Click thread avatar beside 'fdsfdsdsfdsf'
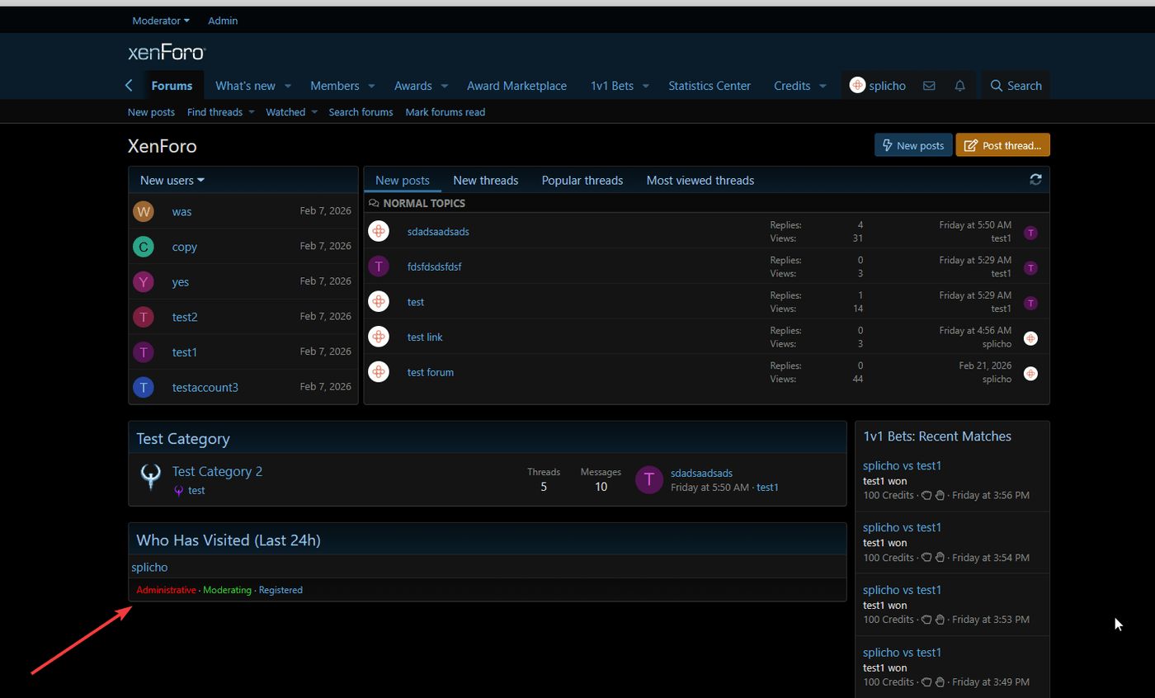Screen dimensions: 1155x698 click(379, 266)
